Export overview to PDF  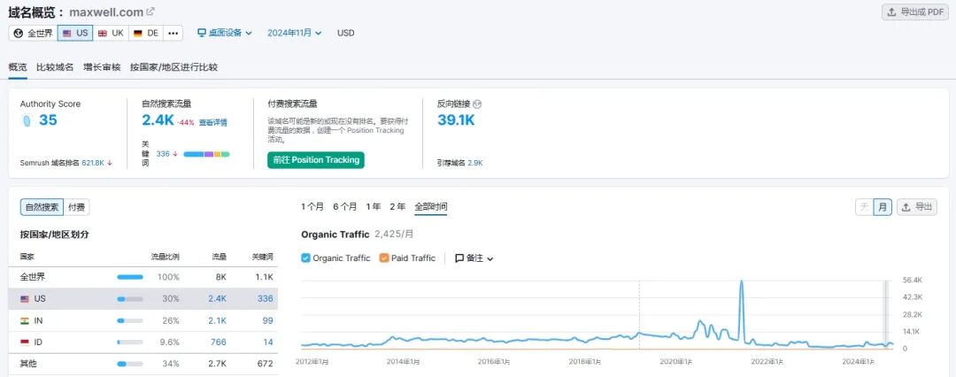[915, 12]
